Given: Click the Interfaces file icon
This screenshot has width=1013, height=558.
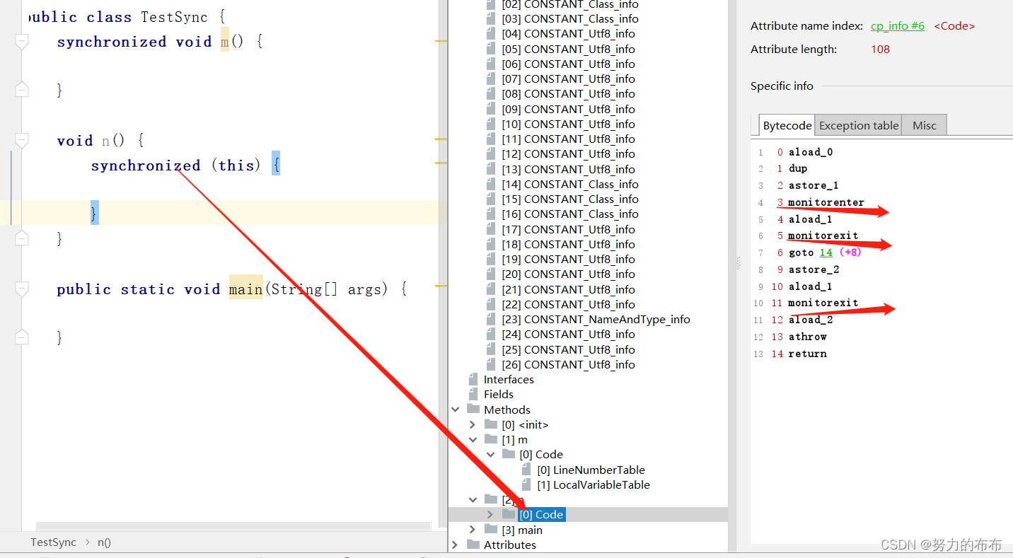Looking at the screenshot, I should point(473,379).
